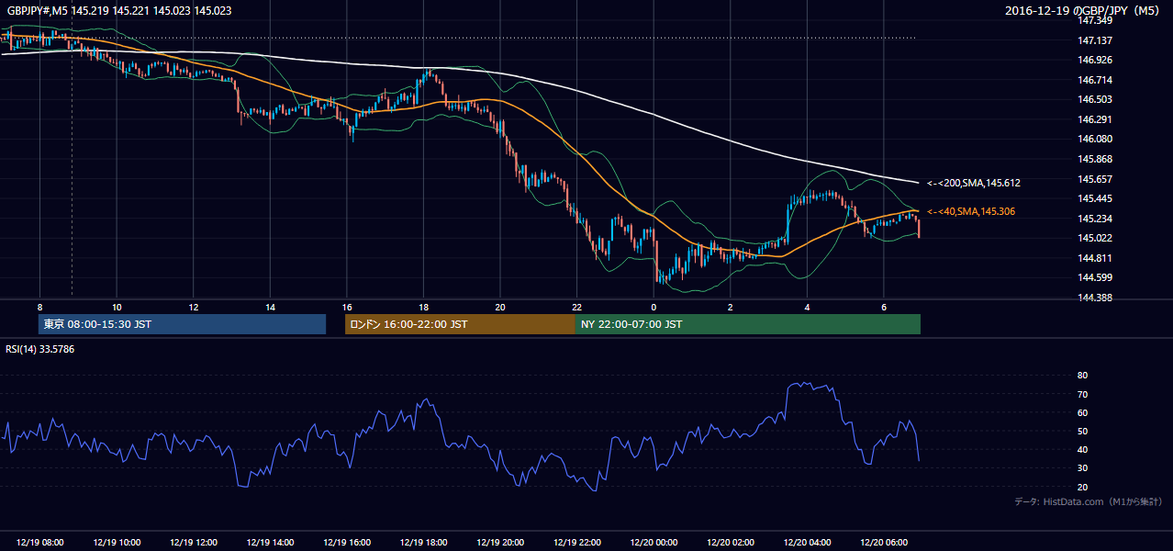The width and height of the screenshot is (1173, 551).
Task: Click the 12/19 08:00 time axis label
Action: click(x=40, y=543)
